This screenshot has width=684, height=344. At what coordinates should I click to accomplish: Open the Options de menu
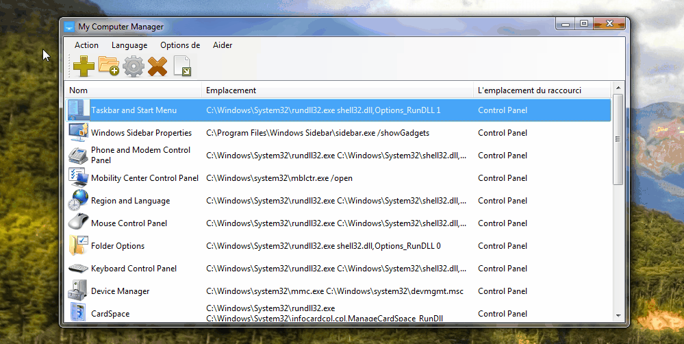coord(180,45)
